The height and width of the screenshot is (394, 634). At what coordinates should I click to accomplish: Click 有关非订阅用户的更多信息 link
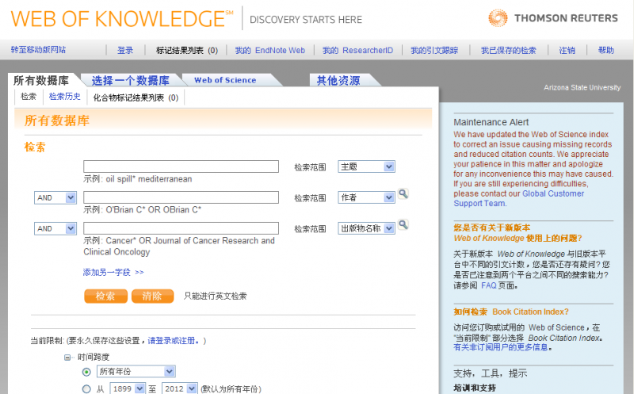click(x=501, y=347)
